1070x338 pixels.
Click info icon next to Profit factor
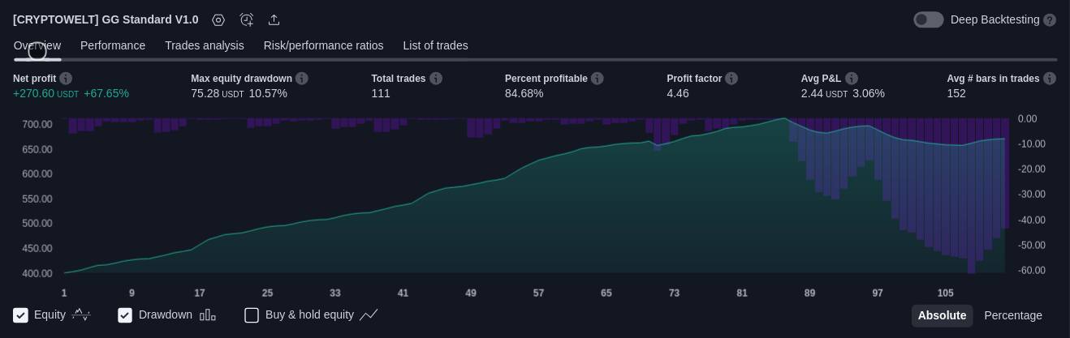point(731,79)
